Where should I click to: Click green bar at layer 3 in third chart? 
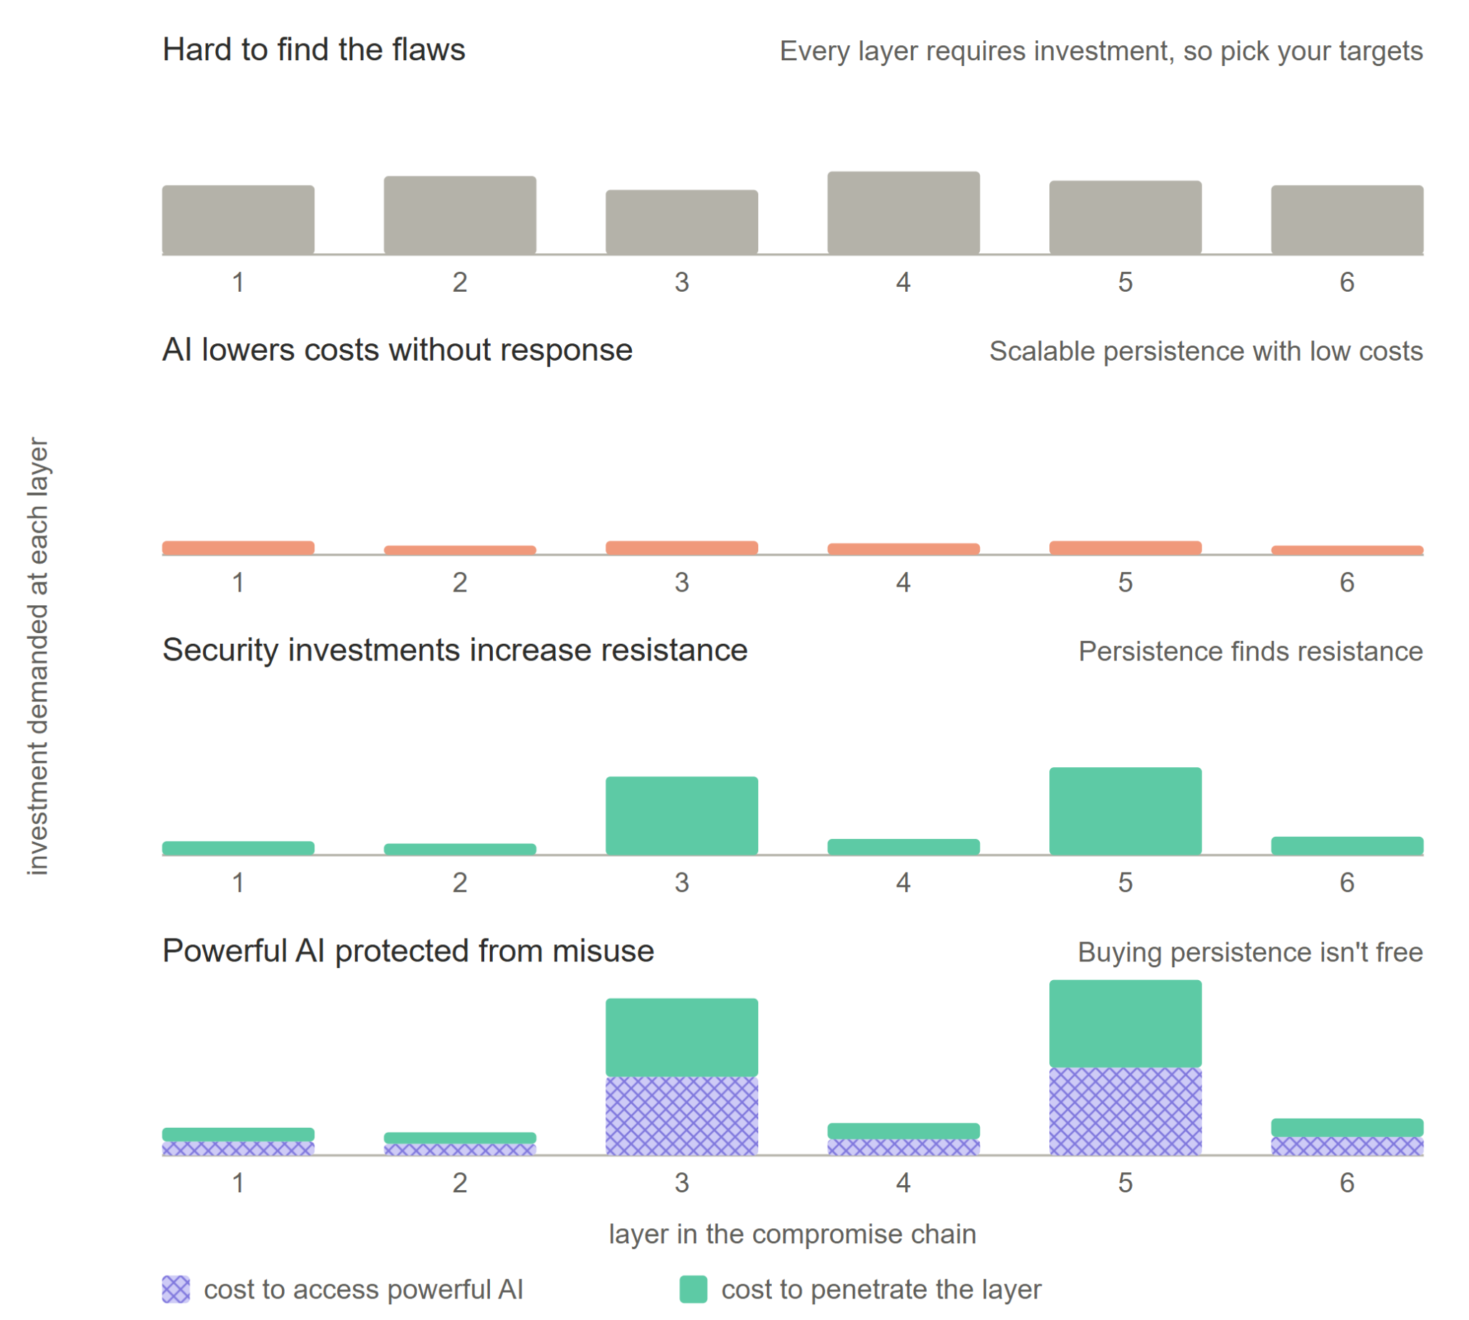pyautogui.click(x=681, y=815)
